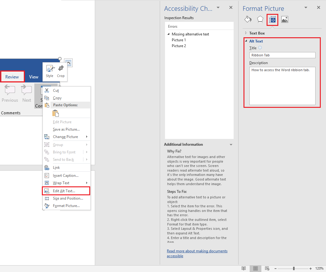
Task: Select the Layout & Properties icon
Action: [x=272, y=19]
